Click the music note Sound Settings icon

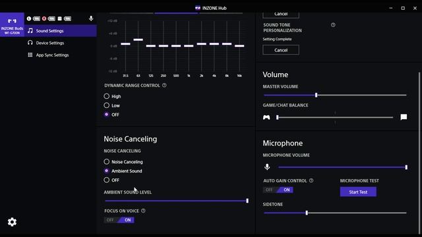click(x=30, y=31)
